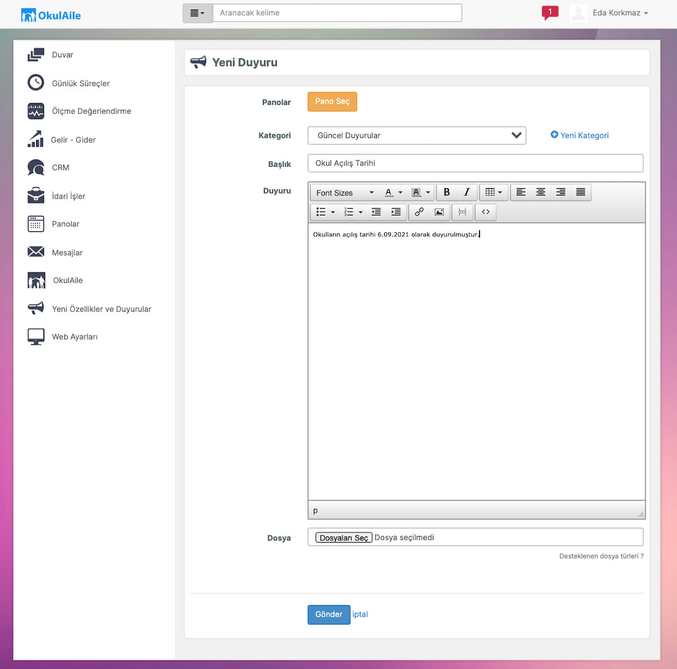Open the red notification bubble
Image resolution: width=677 pixels, height=669 pixels.
point(550,12)
